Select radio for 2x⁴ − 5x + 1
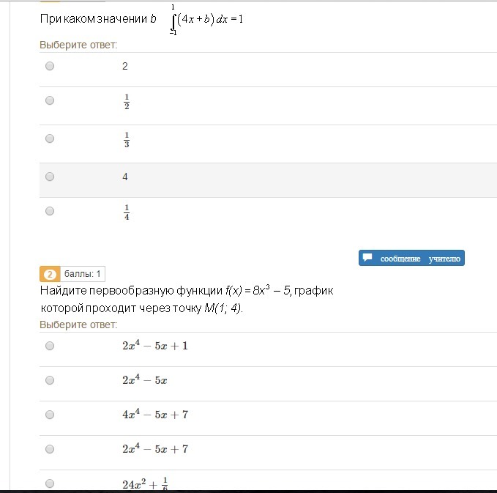The image size is (497, 493). point(50,346)
